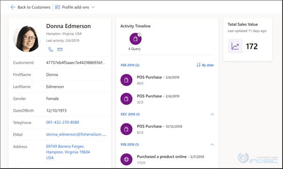Click the email envelope icon under profile name
Screen dimensions: 283x169
pyautogui.click(x=60, y=49)
